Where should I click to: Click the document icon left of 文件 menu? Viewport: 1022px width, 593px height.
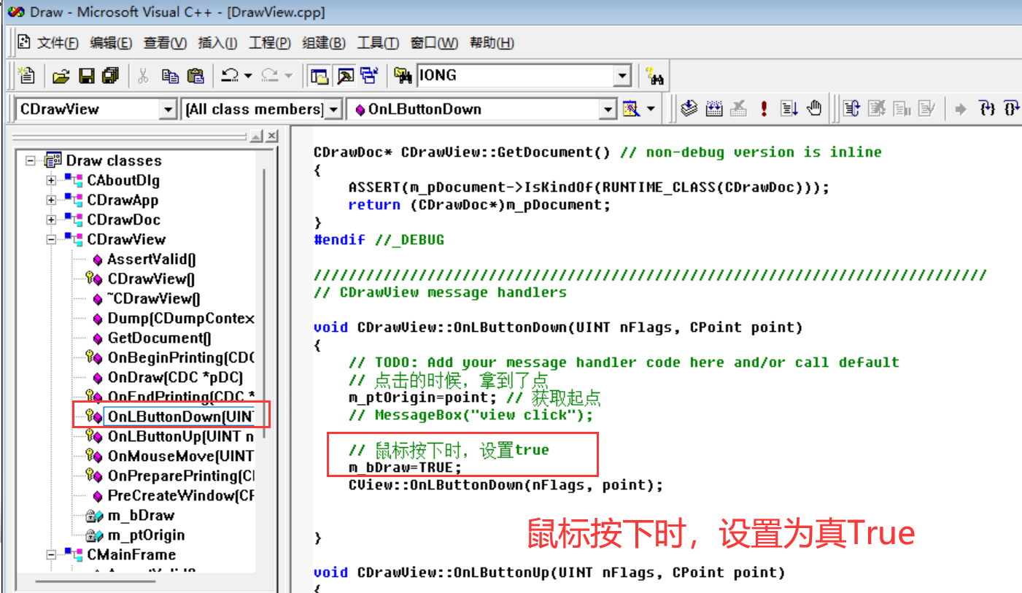pyautogui.click(x=24, y=42)
